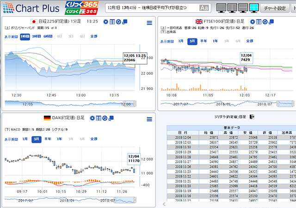Click the Aa text size button
The image size is (296, 208).
pyautogui.click(x=203, y=8)
